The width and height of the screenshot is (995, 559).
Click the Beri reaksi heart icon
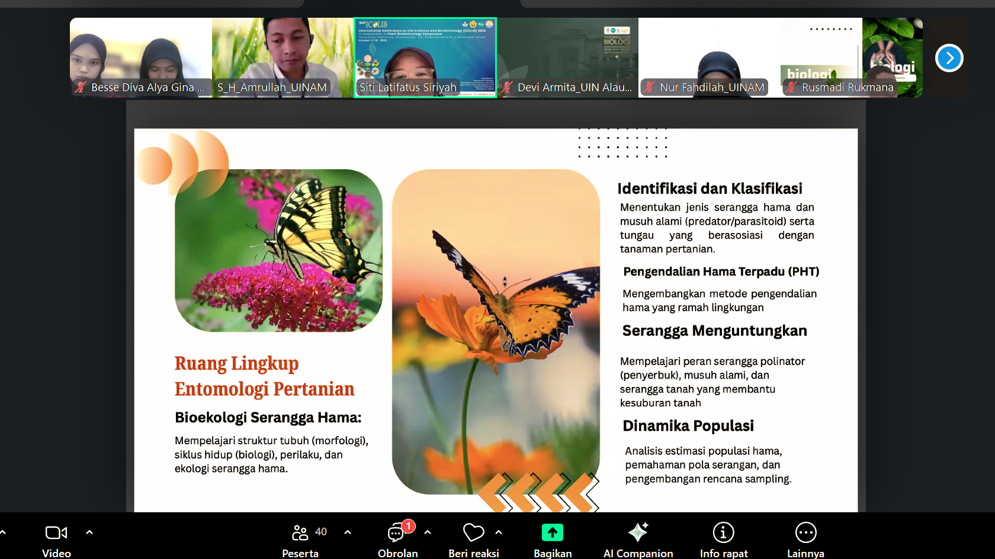(473, 532)
